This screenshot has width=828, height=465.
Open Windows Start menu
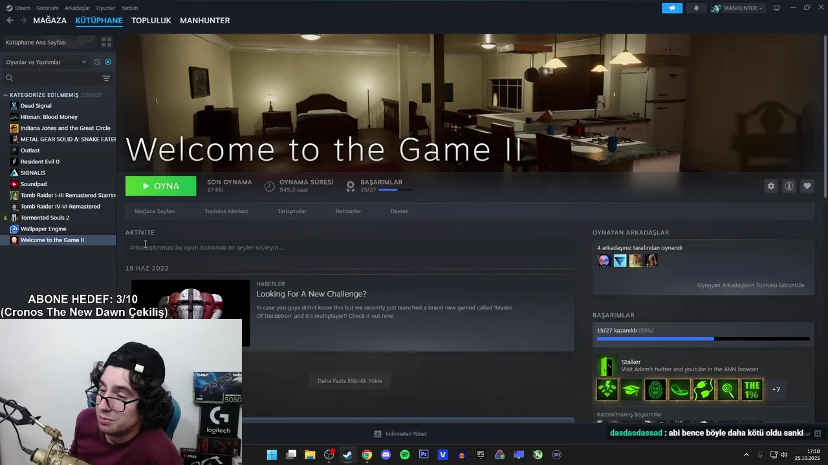click(272, 455)
